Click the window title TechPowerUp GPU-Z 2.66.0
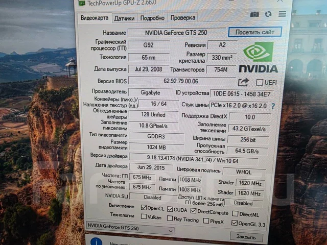Viewport: 327px width, 245px height. 122,3
